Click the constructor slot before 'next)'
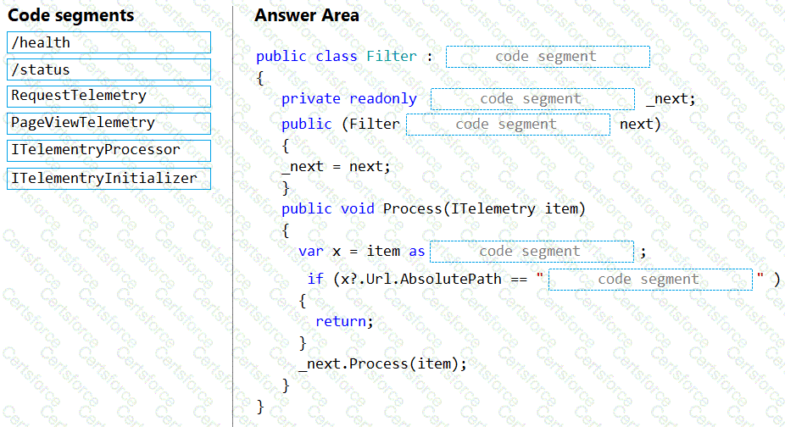 pos(507,125)
